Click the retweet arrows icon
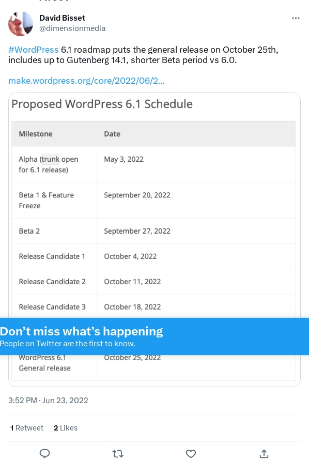 pyautogui.click(x=118, y=454)
